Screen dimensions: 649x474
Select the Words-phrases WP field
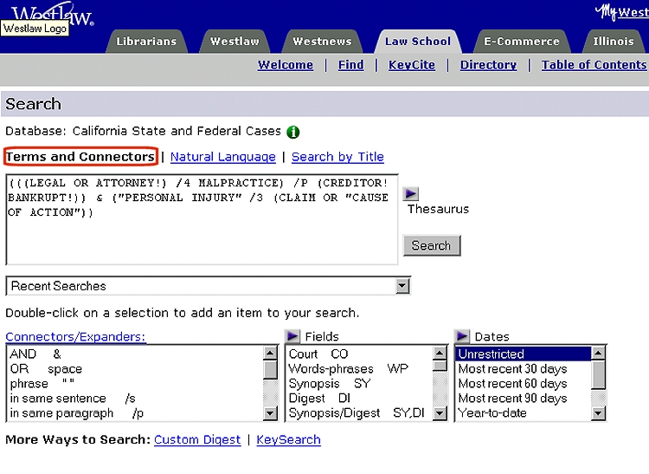pos(359,369)
